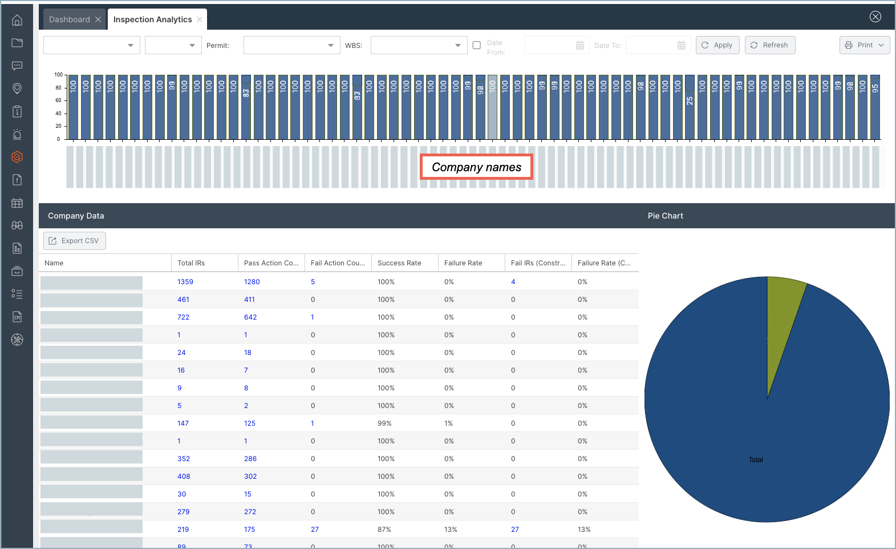Image resolution: width=896 pixels, height=549 pixels.
Task: Open the Print dropdown menu
Action: (x=864, y=45)
